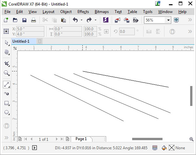196x155 pixels.
Task: Undo the last action
Action: (x=75, y=20)
